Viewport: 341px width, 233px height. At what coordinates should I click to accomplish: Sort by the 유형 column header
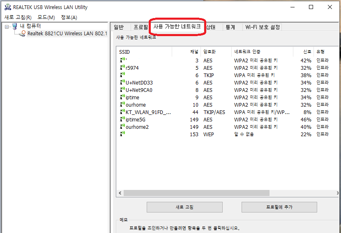[326, 52]
